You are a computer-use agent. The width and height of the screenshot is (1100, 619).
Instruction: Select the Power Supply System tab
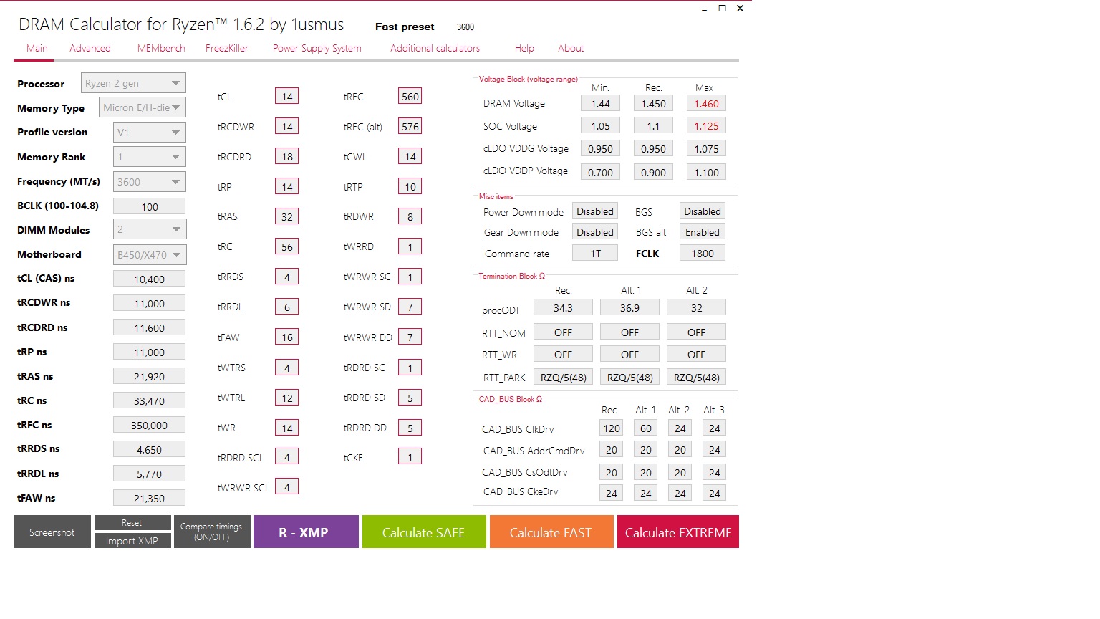[x=317, y=48]
